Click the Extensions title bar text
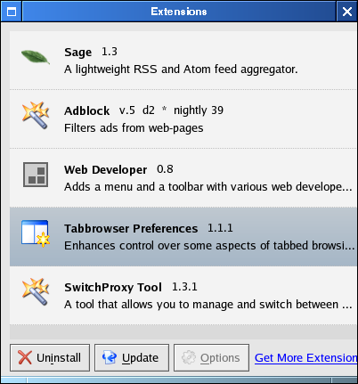Screen dimensions: 358x384 pos(179,12)
